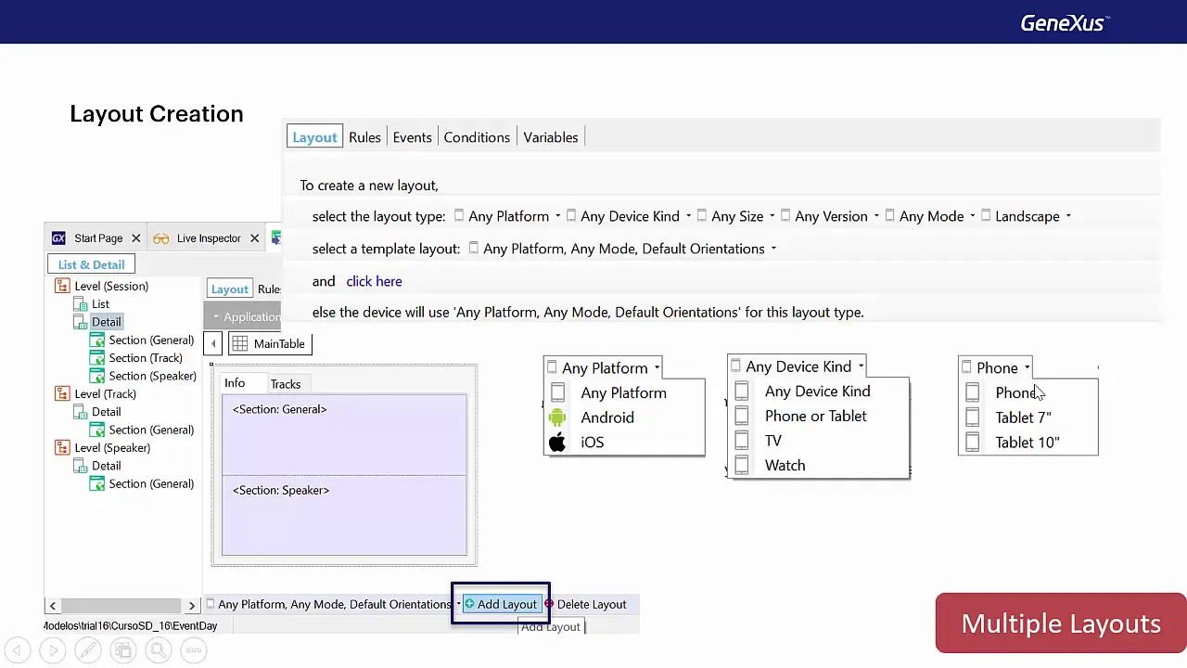
Task: Click the 'click here' link
Action: pos(374,281)
